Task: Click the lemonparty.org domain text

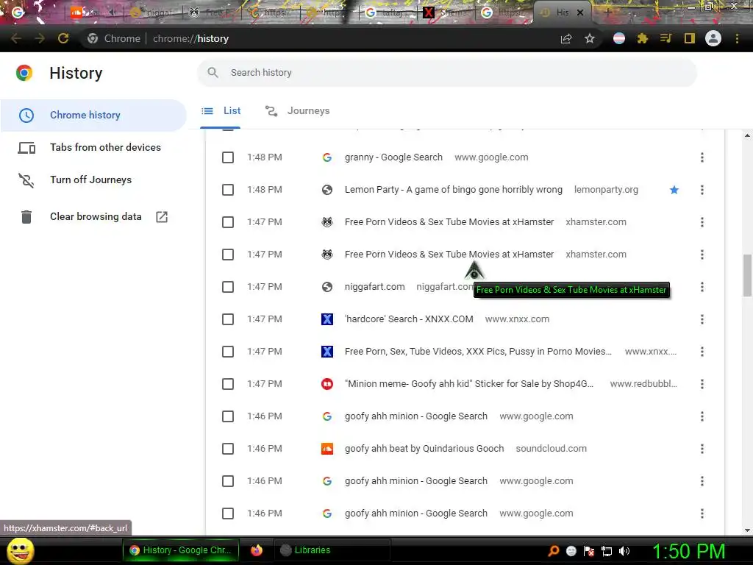Action: click(x=606, y=190)
